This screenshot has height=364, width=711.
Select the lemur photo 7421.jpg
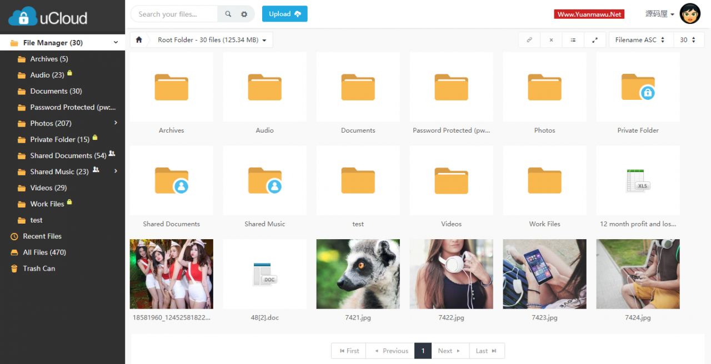pos(358,274)
